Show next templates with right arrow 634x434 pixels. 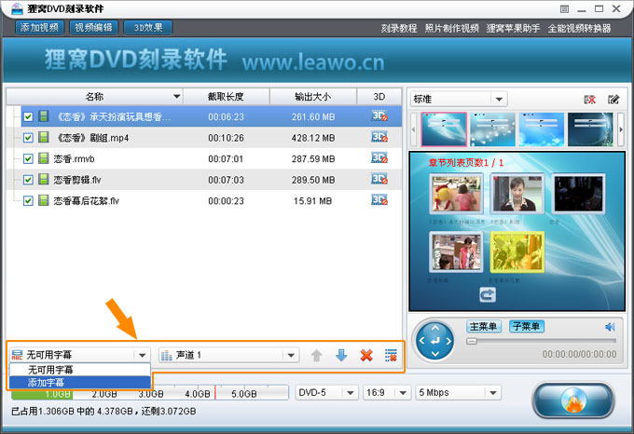pos(621,129)
